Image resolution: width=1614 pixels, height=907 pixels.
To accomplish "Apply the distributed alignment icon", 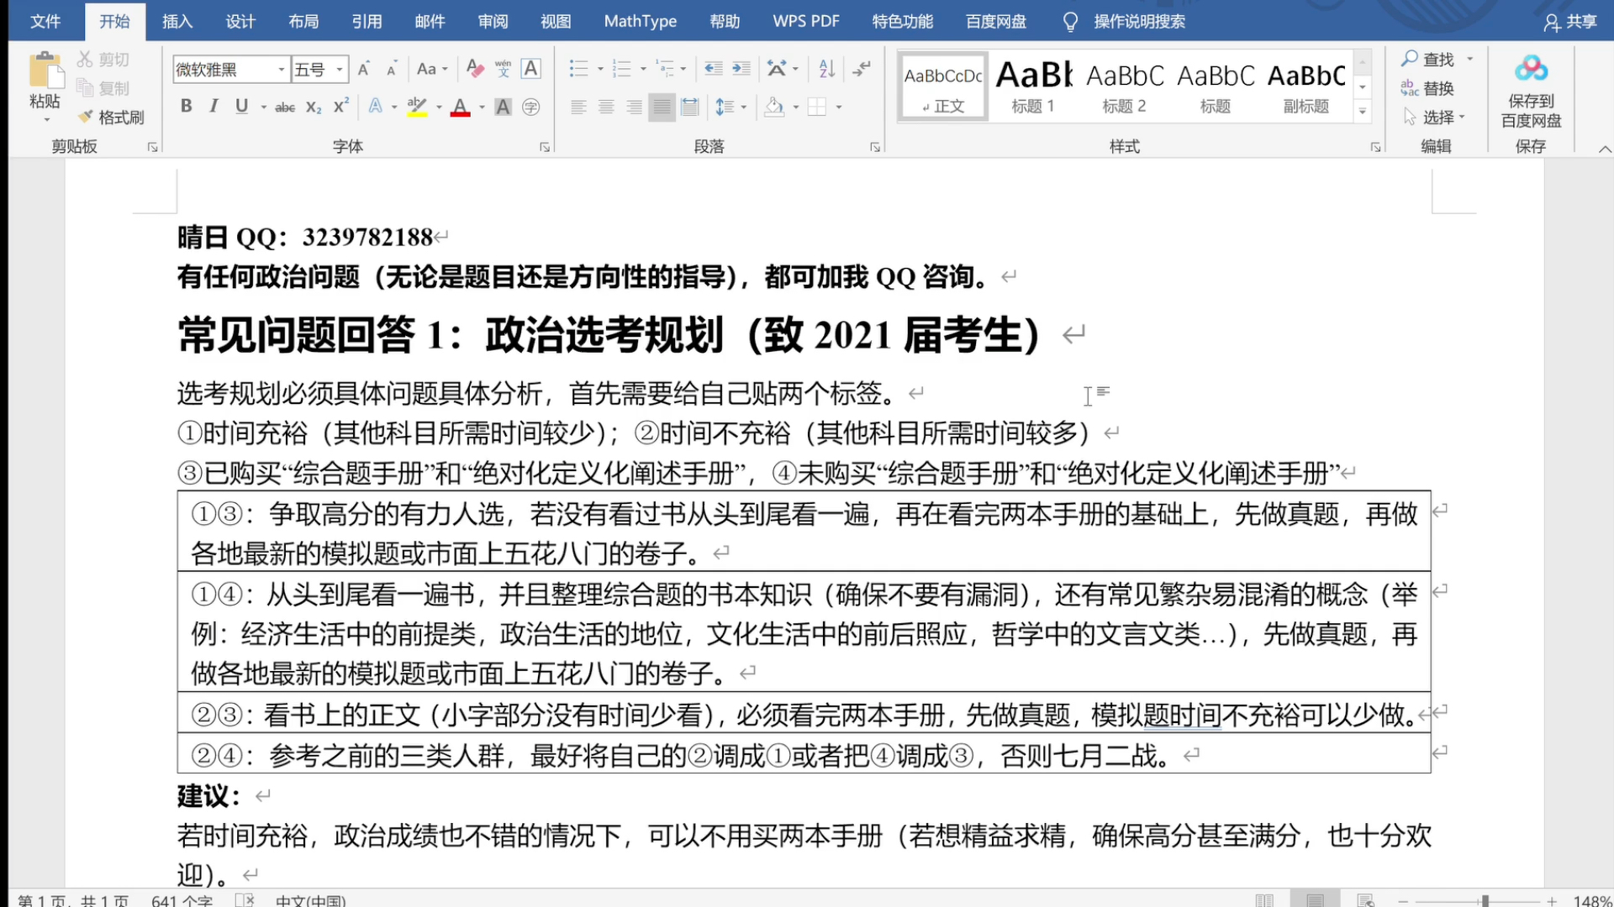I will point(690,107).
